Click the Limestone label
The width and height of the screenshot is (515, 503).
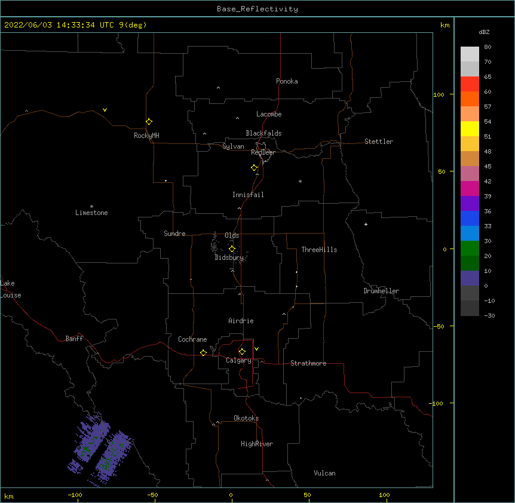pos(91,213)
